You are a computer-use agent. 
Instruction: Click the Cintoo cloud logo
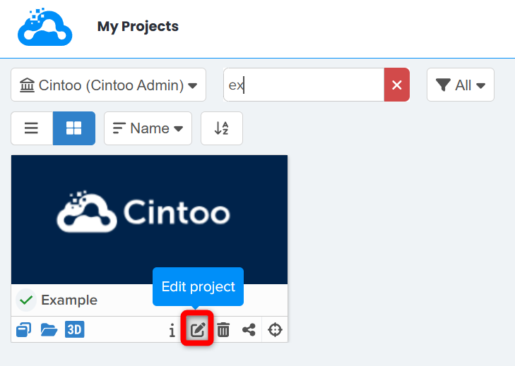coord(45,28)
